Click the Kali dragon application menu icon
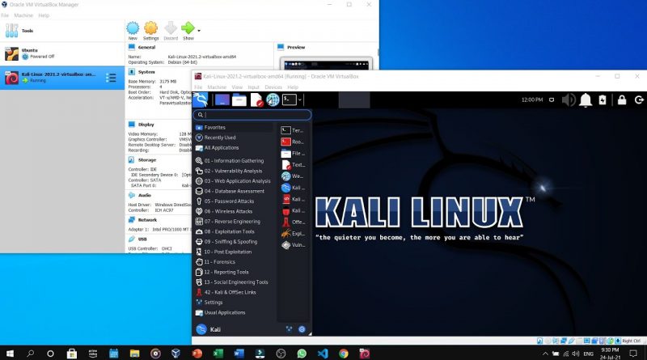This screenshot has height=360, width=647. (x=201, y=100)
